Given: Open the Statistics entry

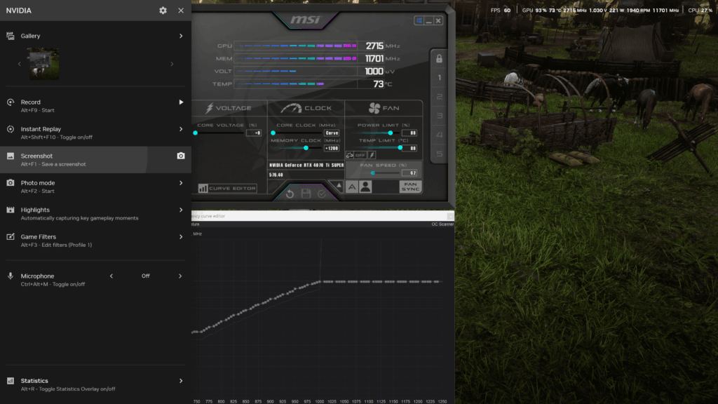Looking at the screenshot, I should point(95,384).
